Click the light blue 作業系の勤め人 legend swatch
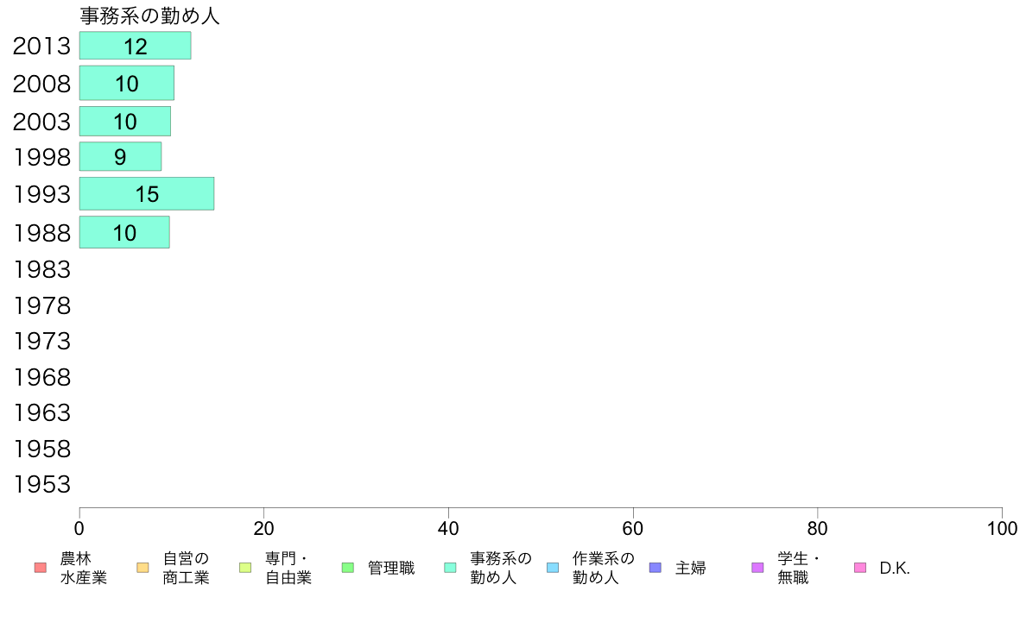Viewport: 1026px width, 635px height. coord(553,568)
